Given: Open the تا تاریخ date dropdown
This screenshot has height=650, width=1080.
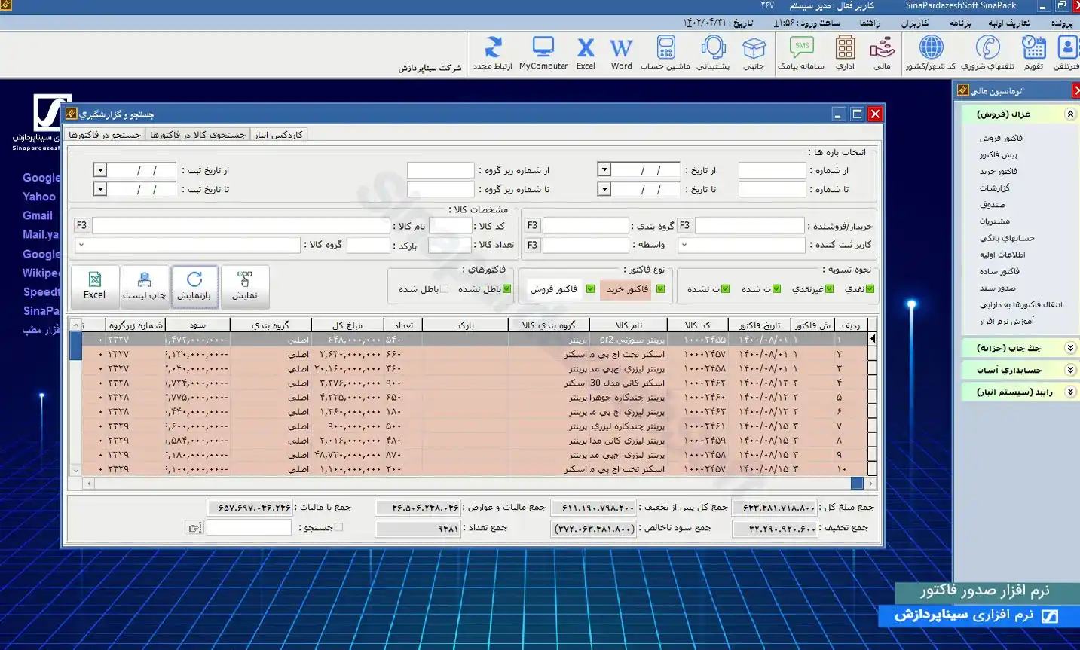Looking at the screenshot, I should tap(604, 189).
